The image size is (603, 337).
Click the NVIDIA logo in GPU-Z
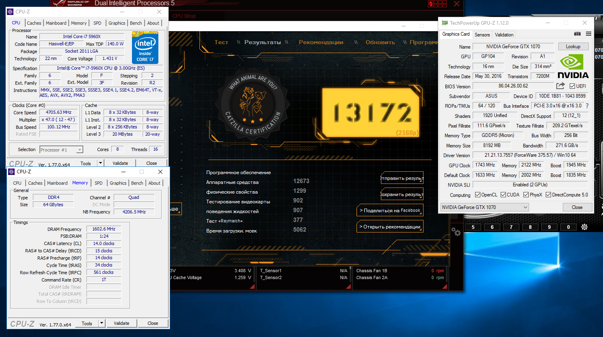pyautogui.click(x=573, y=67)
